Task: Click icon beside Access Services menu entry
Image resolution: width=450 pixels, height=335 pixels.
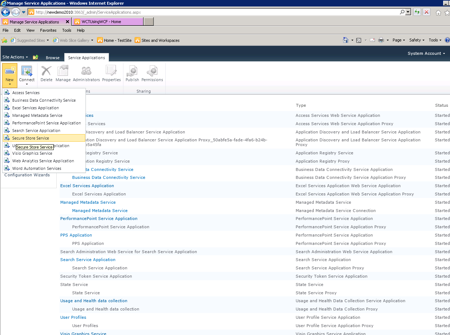Action: pyautogui.click(x=7, y=92)
